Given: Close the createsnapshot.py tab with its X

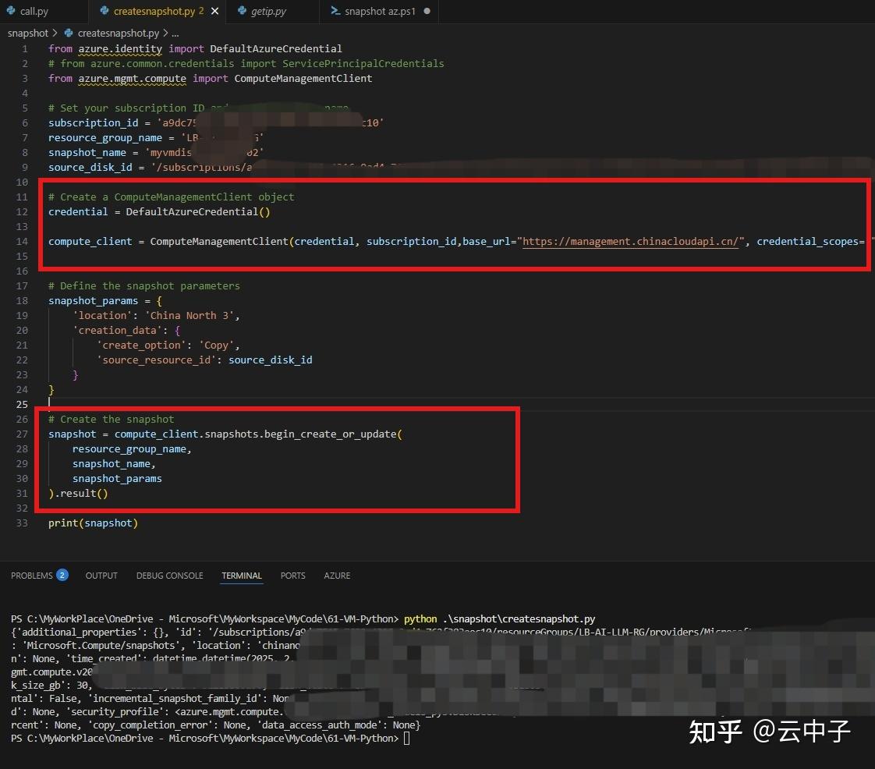Looking at the screenshot, I should [x=214, y=11].
